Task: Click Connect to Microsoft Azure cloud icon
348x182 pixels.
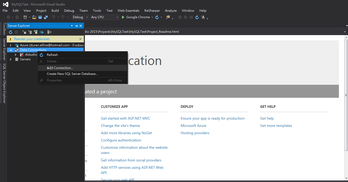Action: point(41,32)
